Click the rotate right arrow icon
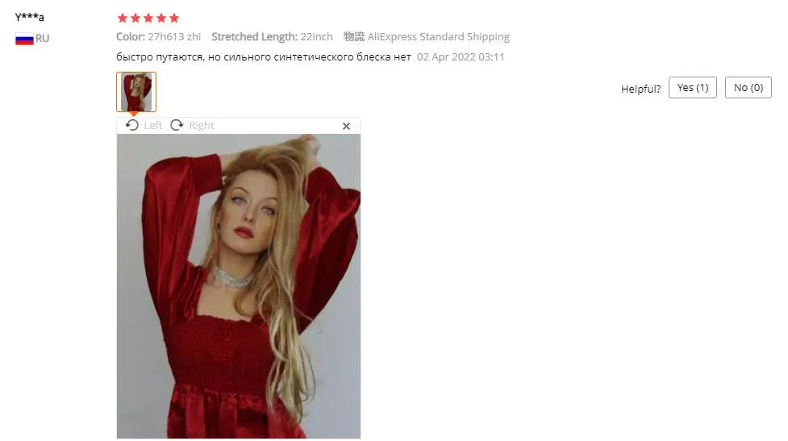The width and height of the screenshot is (788, 441). tap(177, 125)
